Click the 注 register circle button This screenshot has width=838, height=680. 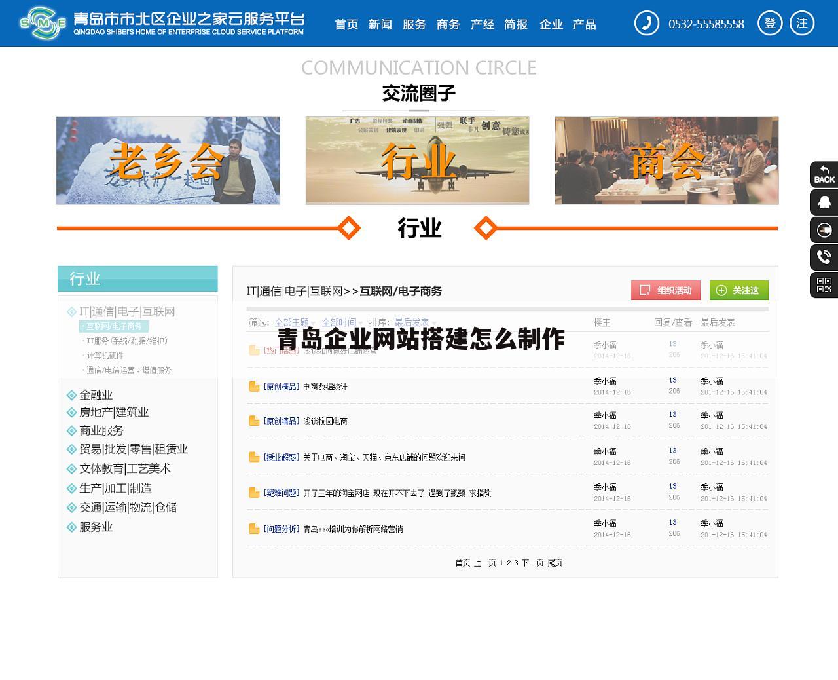[801, 23]
